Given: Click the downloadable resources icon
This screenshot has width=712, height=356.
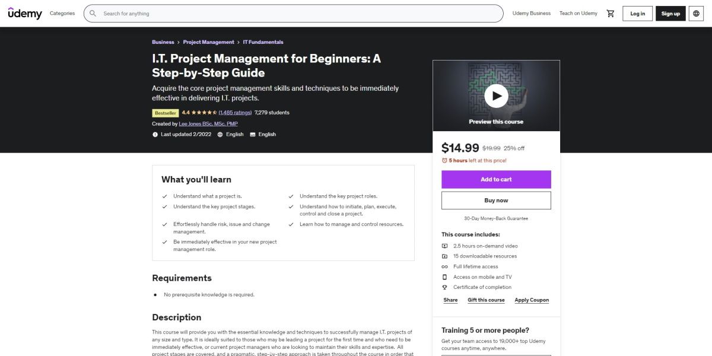Looking at the screenshot, I should pos(444,256).
